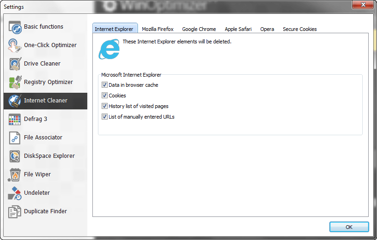Click the Settings title text
377x240 pixels.
(14, 7)
